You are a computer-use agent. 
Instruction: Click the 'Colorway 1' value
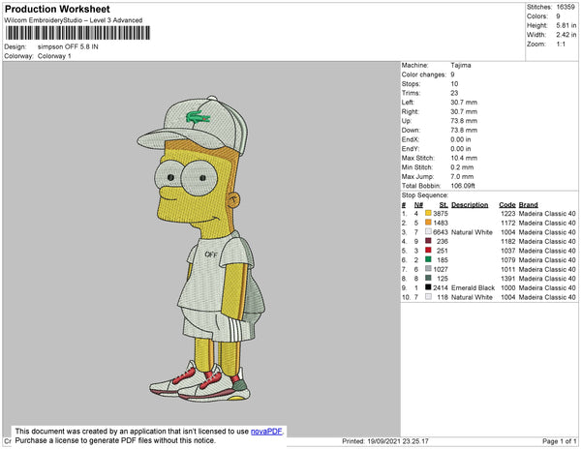tap(54, 56)
